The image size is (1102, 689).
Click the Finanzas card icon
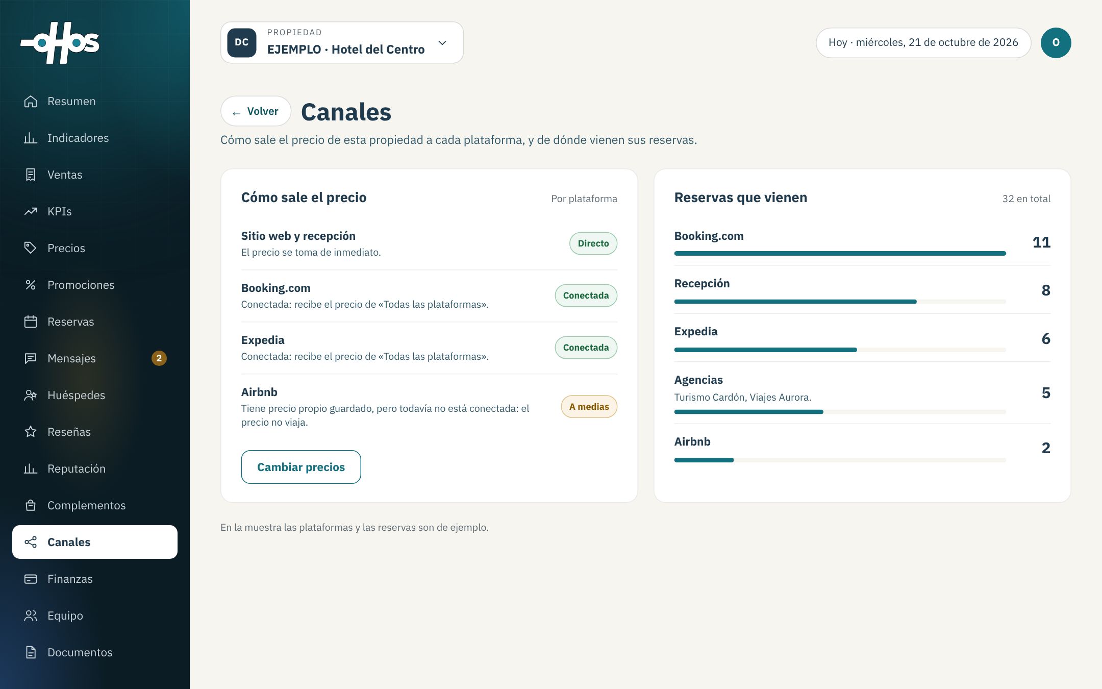[x=31, y=579]
